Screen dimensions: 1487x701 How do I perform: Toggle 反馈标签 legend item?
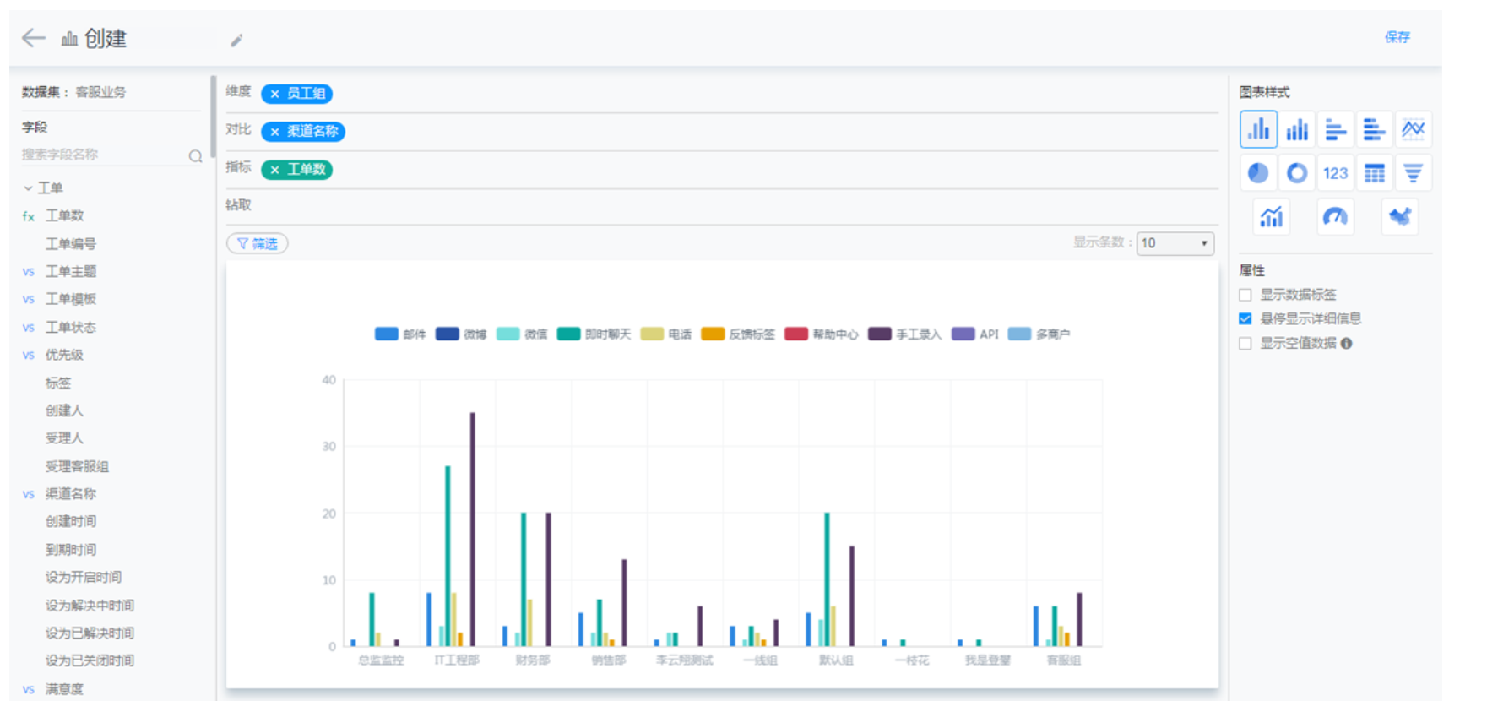(738, 334)
